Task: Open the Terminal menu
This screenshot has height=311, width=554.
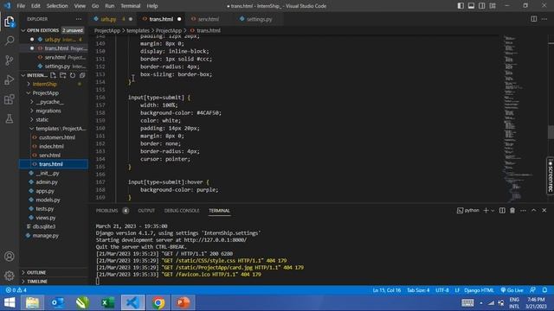Action: pyautogui.click(x=131, y=6)
